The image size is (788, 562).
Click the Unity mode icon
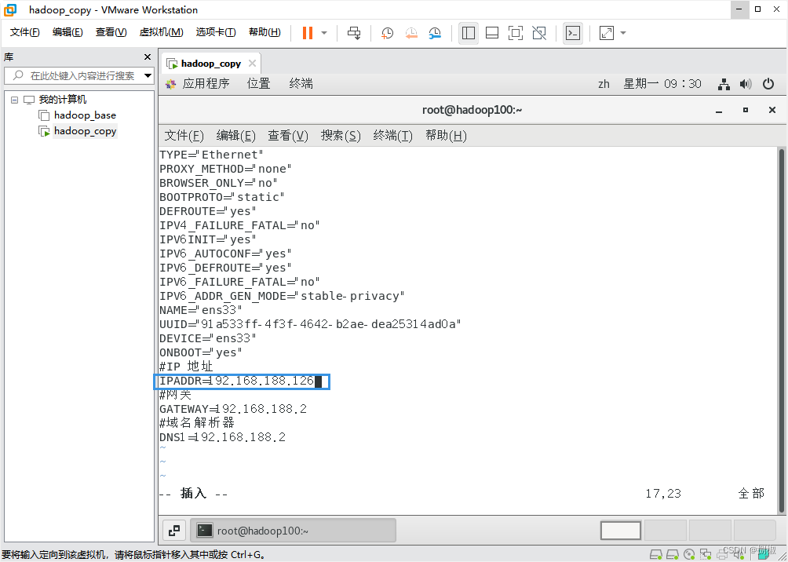(x=539, y=33)
